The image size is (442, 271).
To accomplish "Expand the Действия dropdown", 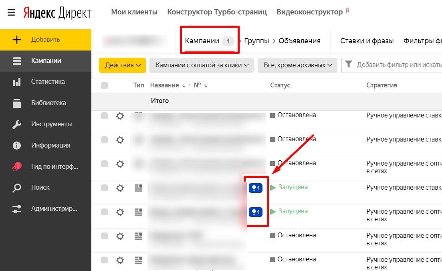I will coord(122,65).
